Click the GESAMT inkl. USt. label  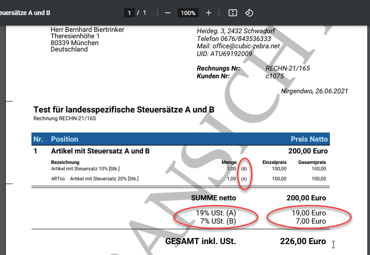200,241
